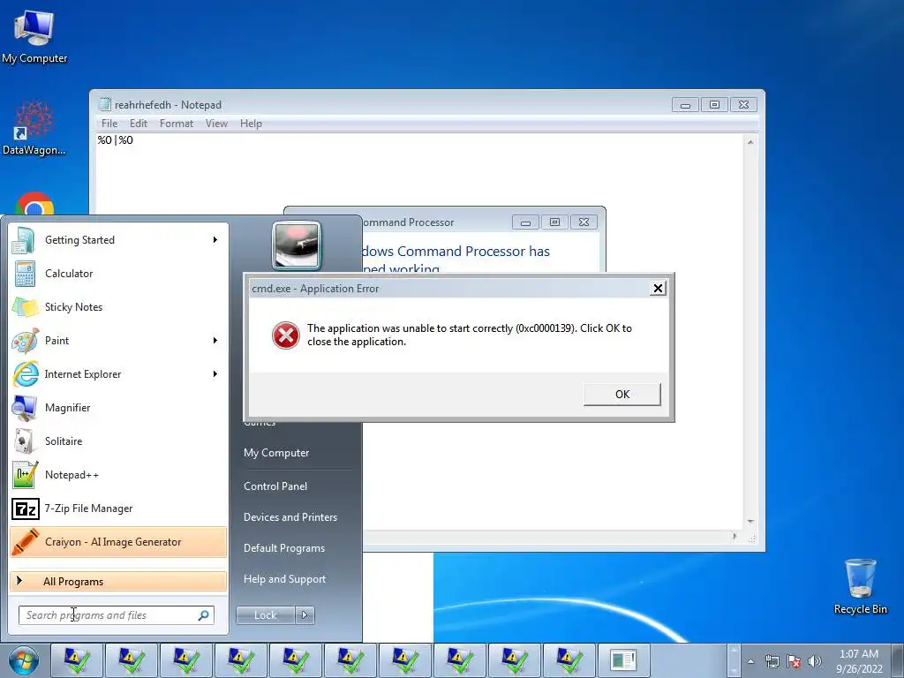Open Format menu in Notepad
The width and height of the screenshot is (904, 678).
click(177, 124)
